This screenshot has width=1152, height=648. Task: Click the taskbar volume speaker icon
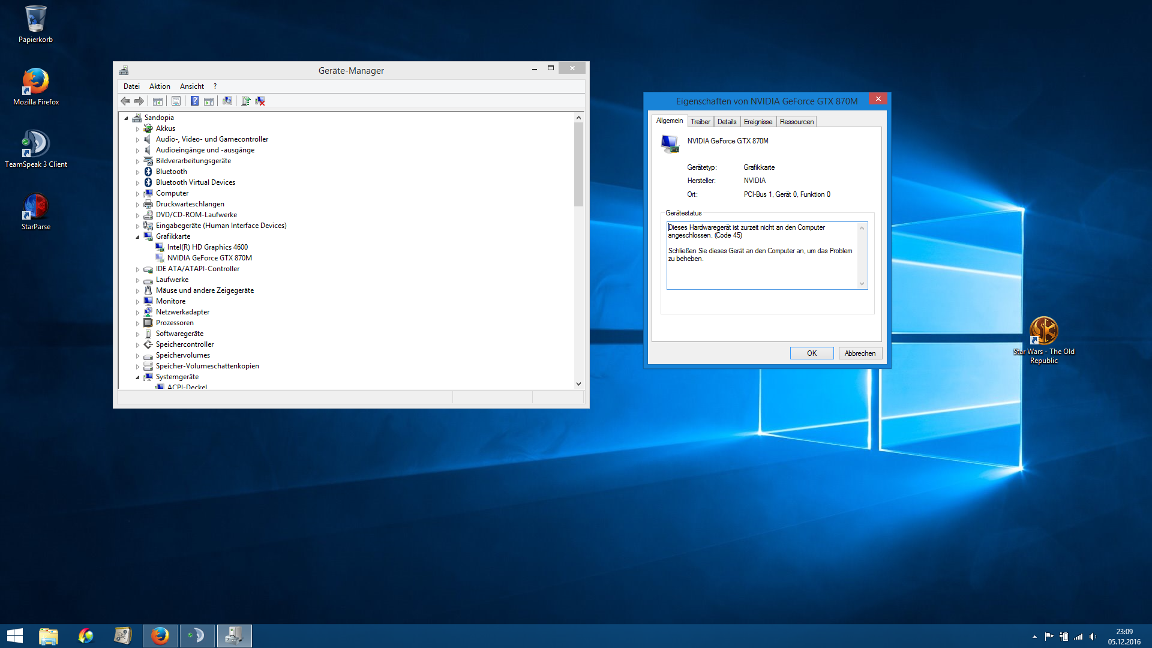1093,637
